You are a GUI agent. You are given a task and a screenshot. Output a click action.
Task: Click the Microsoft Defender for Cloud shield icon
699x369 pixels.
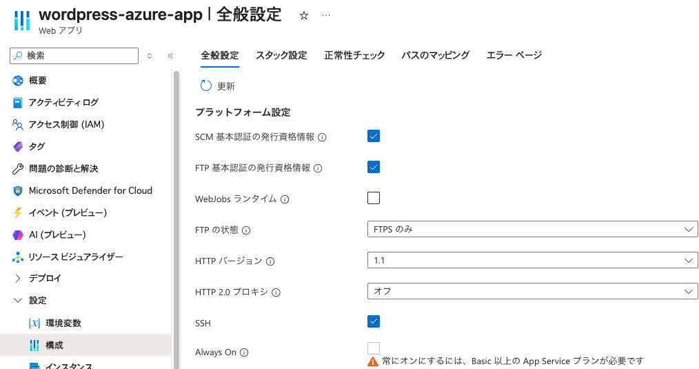(18, 190)
